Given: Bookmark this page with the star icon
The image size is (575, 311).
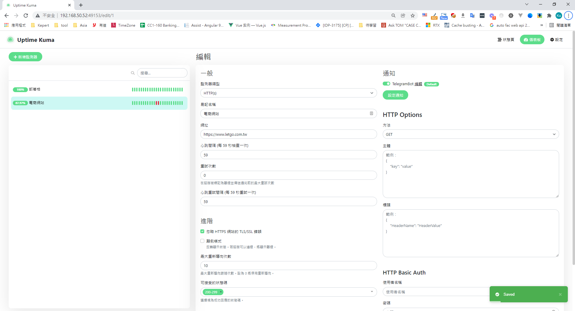Looking at the screenshot, I should tap(413, 16).
